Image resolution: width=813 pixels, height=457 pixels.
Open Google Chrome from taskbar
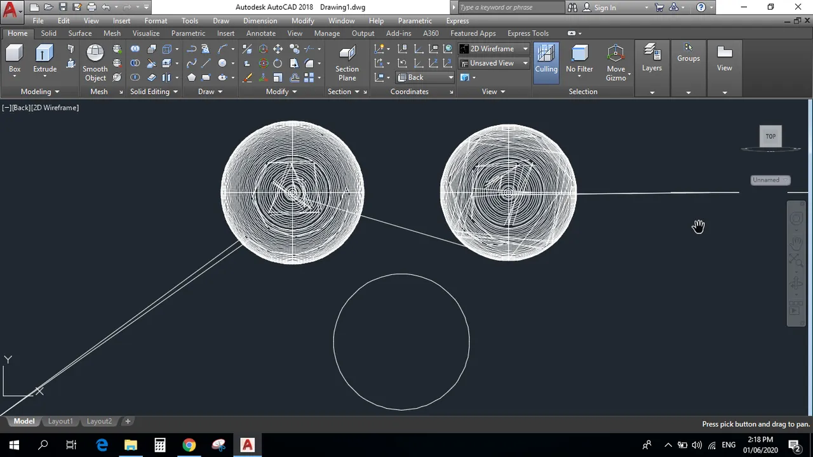189,445
